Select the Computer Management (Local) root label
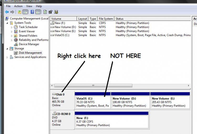 click(29, 18)
